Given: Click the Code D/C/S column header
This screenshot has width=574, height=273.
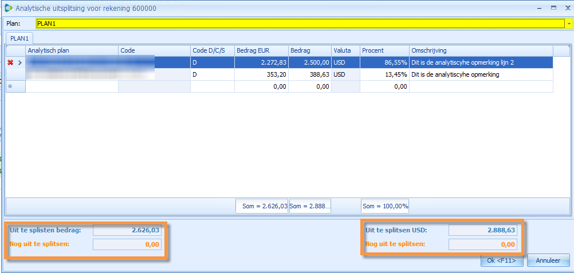Looking at the screenshot, I should click(212, 50).
